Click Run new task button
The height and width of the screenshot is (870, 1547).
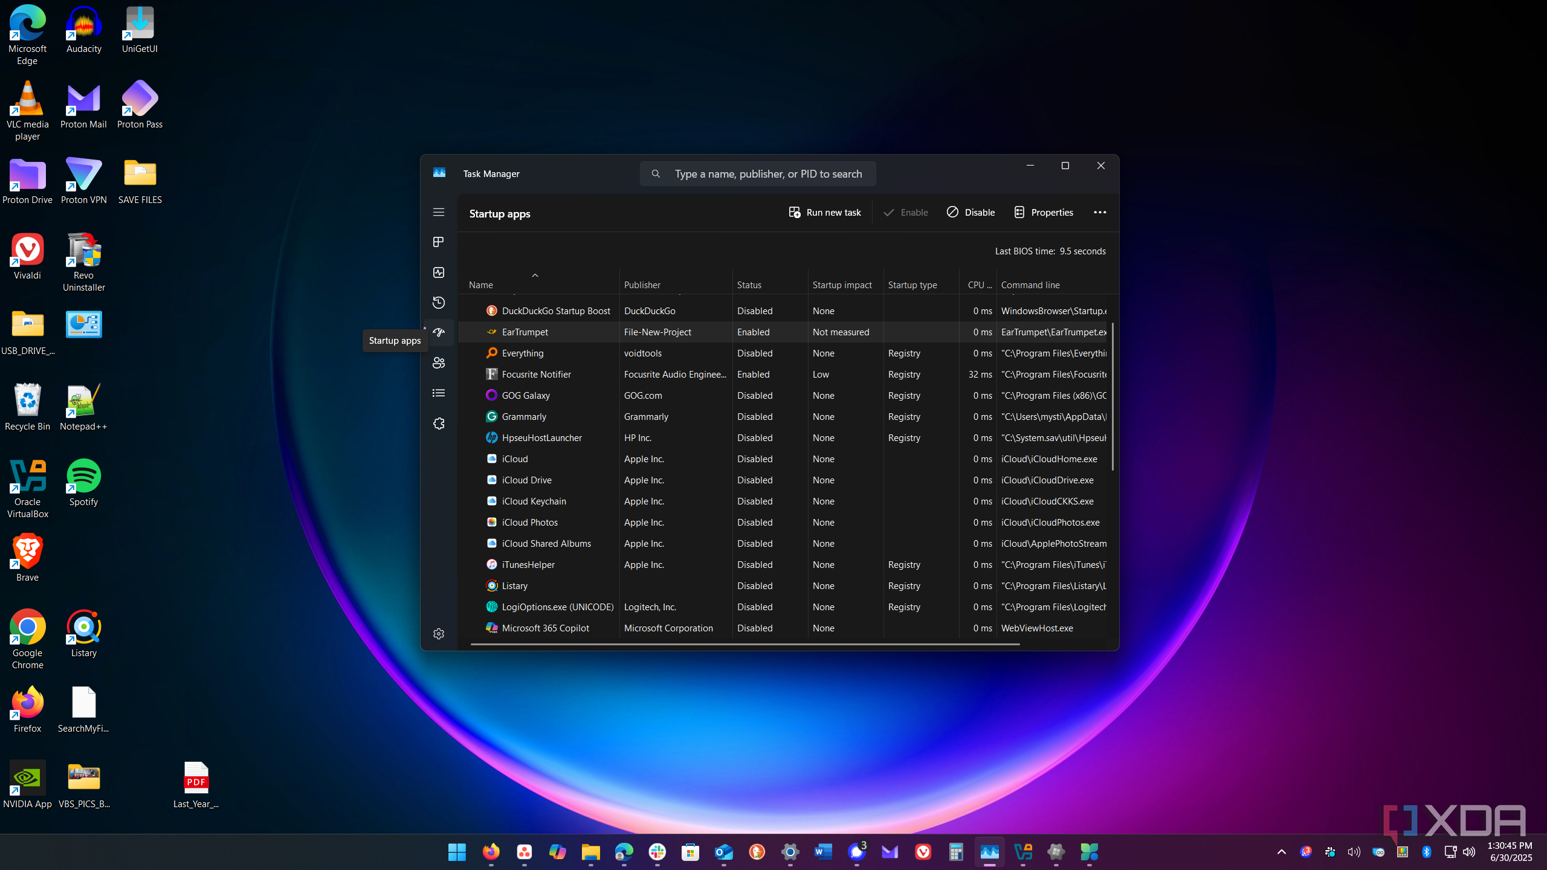824,212
